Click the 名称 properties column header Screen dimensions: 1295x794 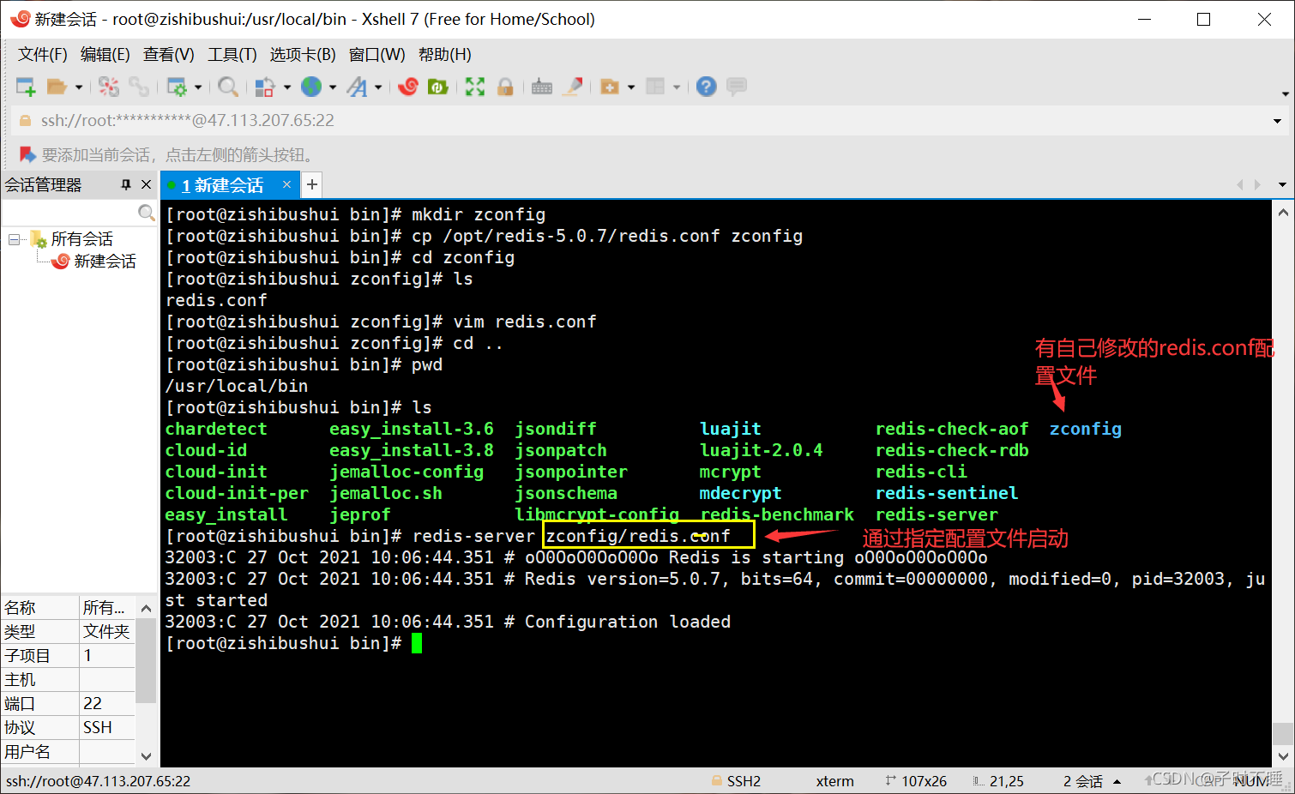click(x=39, y=608)
